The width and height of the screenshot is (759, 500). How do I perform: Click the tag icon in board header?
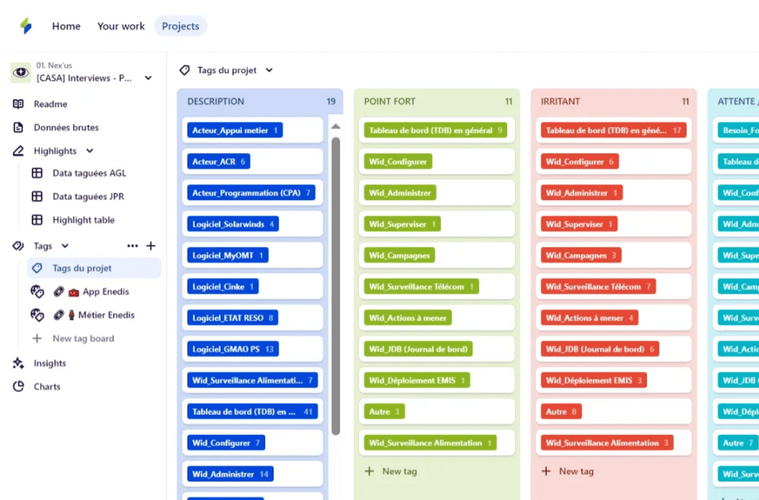pos(185,71)
